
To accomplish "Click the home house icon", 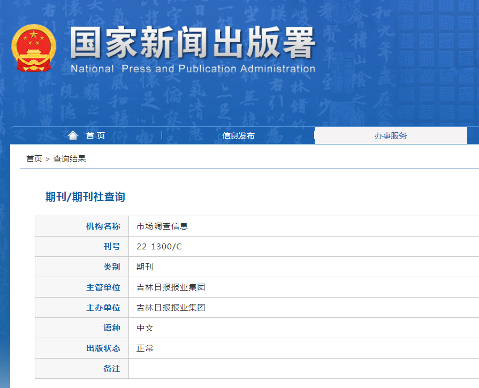I will [73, 135].
